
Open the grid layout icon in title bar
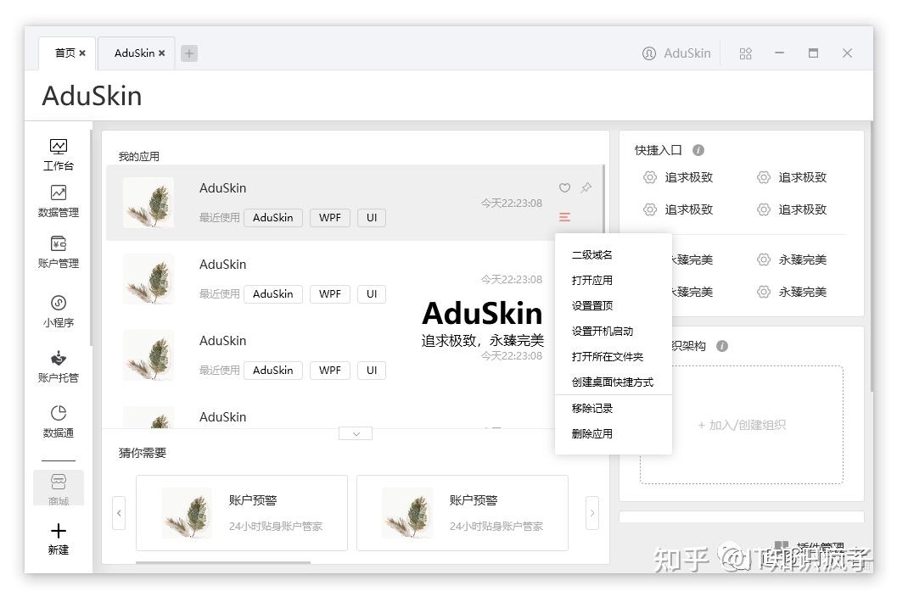point(745,53)
